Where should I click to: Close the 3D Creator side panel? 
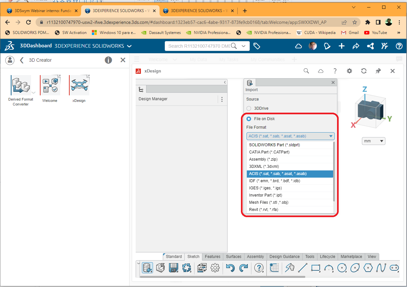[x=123, y=60]
